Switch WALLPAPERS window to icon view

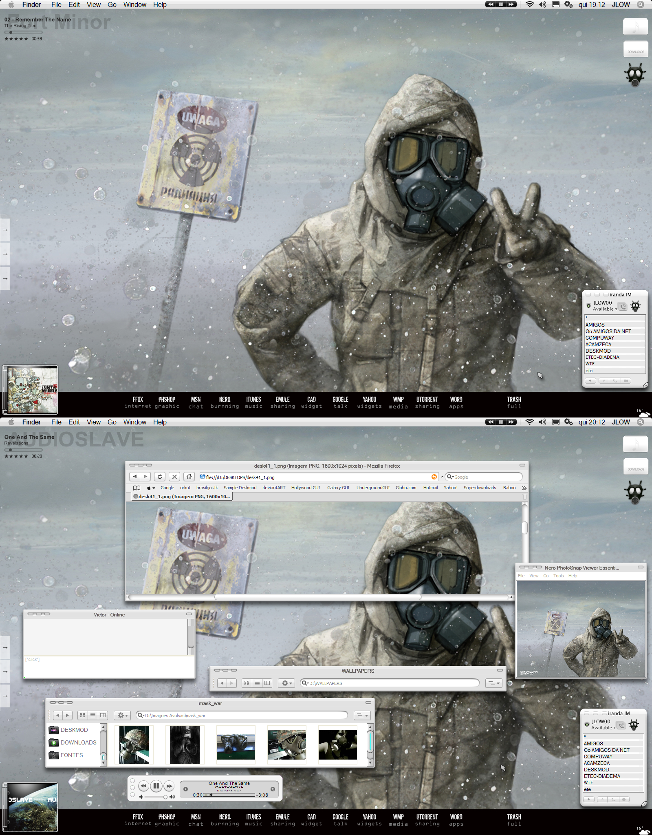[247, 683]
